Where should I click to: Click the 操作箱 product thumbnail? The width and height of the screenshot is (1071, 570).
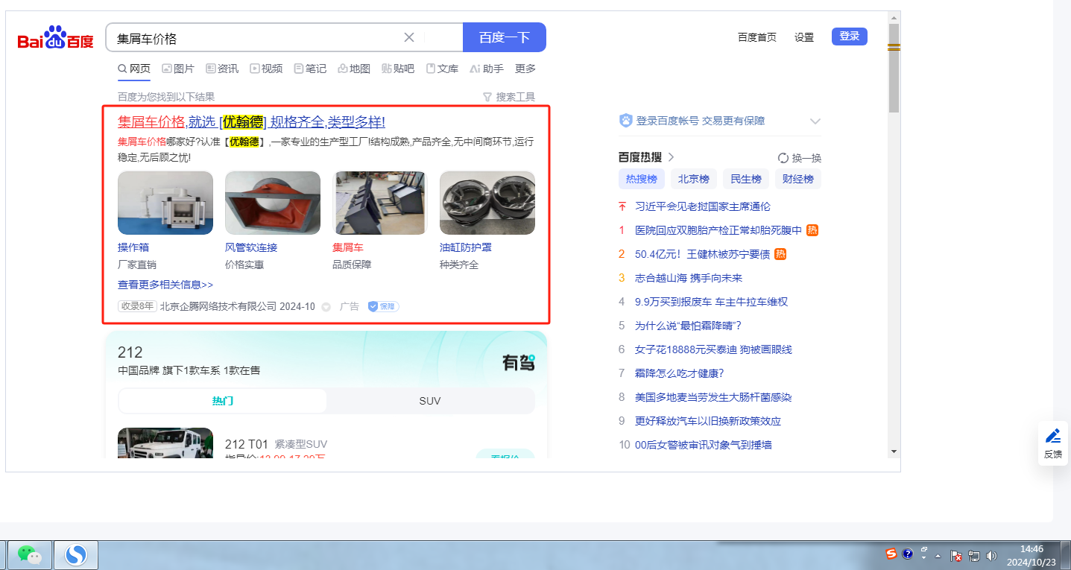pos(165,203)
